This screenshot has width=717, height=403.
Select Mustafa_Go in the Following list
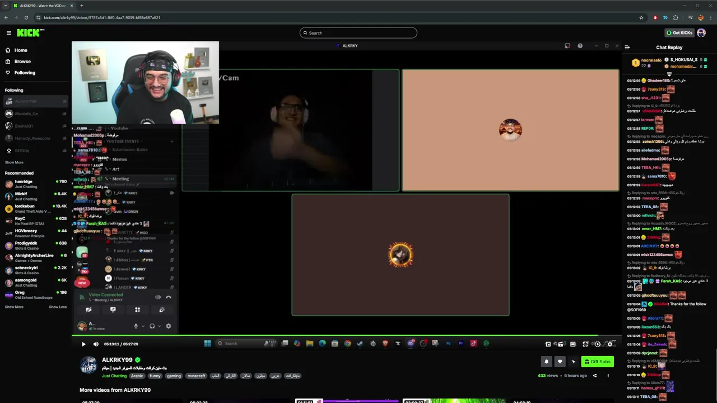click(x=36, y=114)
